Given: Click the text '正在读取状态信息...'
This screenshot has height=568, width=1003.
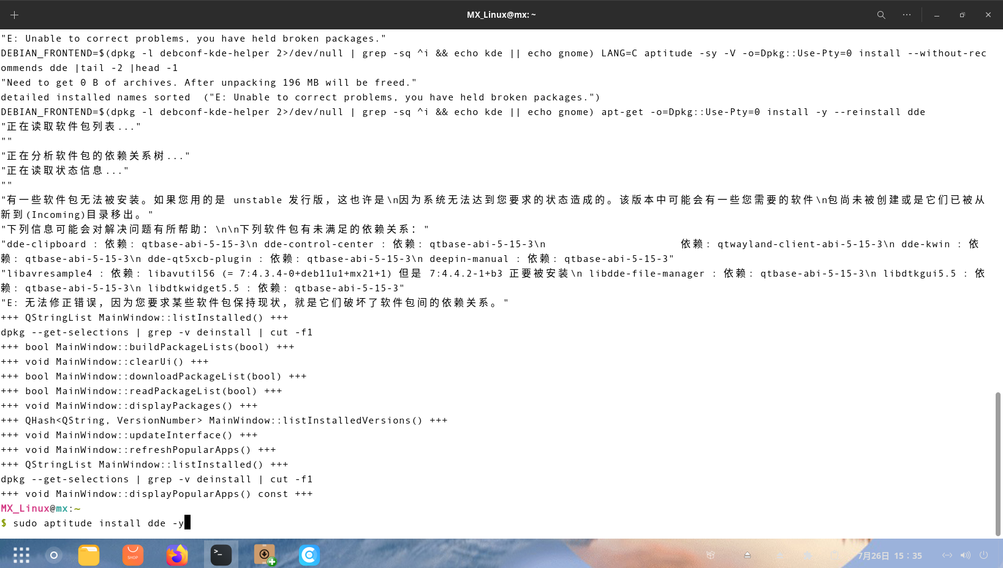Looking at the screenshot, I should pyautogui.click(x=65, y=171).
